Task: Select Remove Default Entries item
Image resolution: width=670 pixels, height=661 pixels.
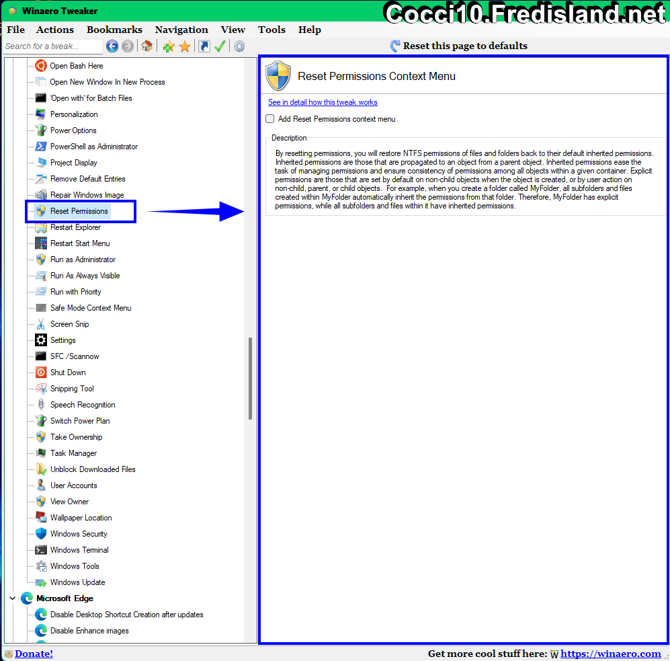Action: (x=87, y=179)
